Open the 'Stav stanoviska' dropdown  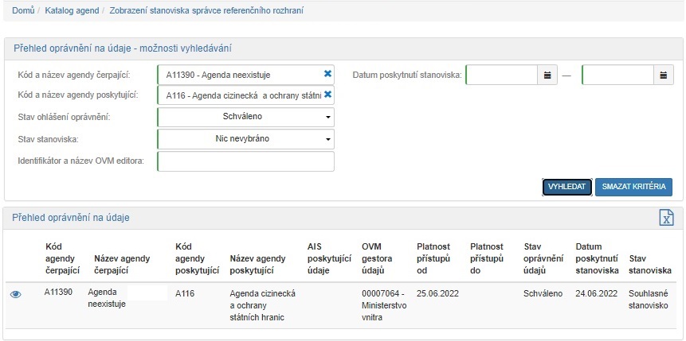pos(246,139)
